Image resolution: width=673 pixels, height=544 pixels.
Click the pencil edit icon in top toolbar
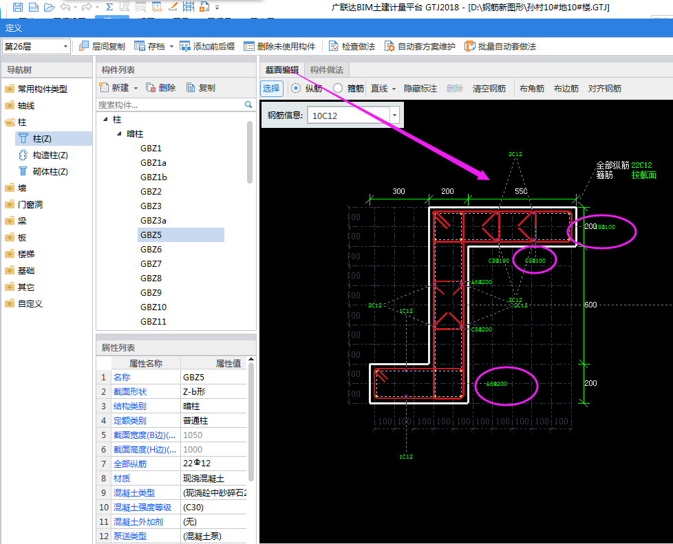pos(173,7)
